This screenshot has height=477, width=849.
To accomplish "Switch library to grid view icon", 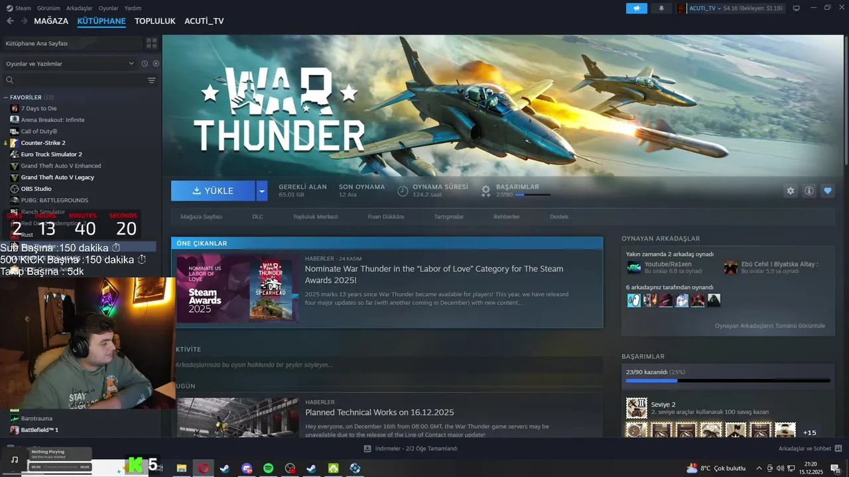I will [x=152, y=43].
